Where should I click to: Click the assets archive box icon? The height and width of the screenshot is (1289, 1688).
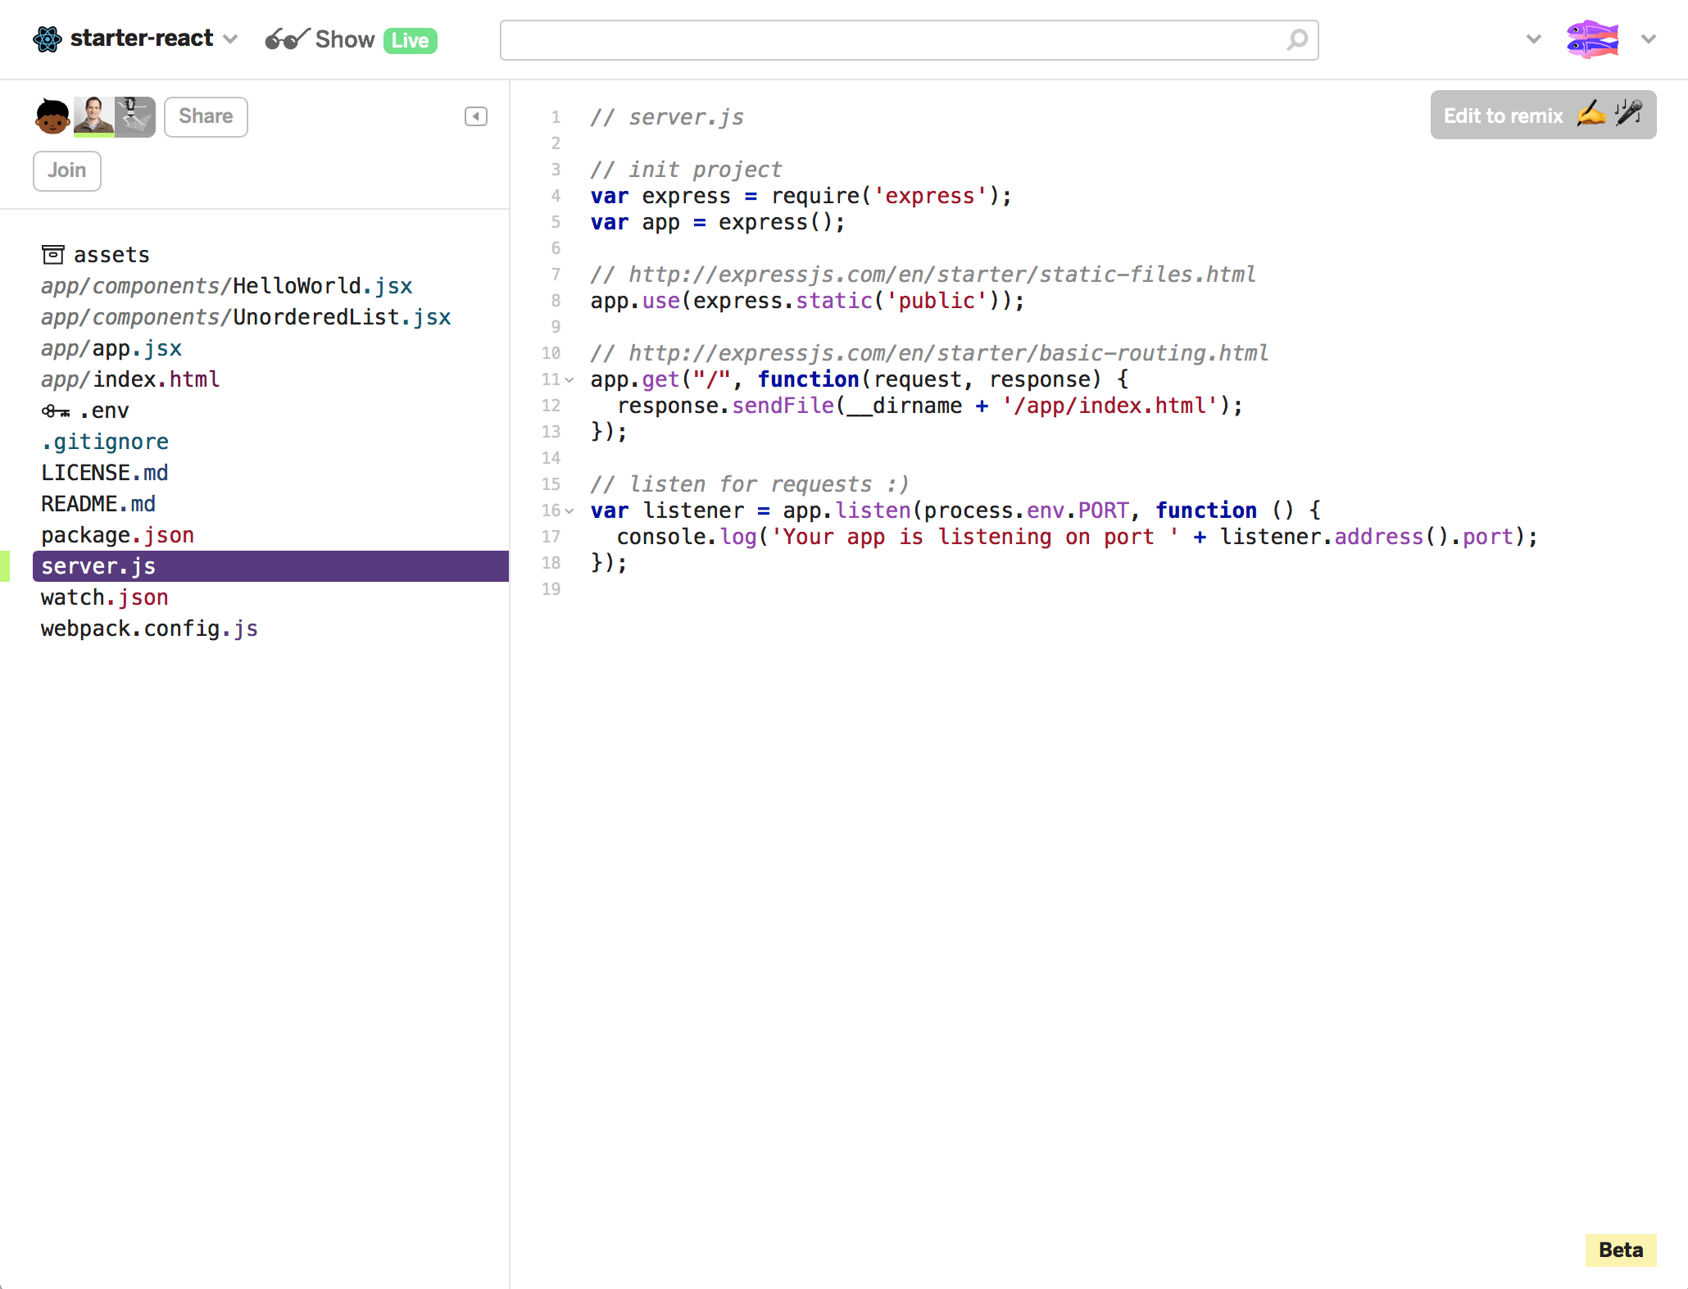pos(53,255)
